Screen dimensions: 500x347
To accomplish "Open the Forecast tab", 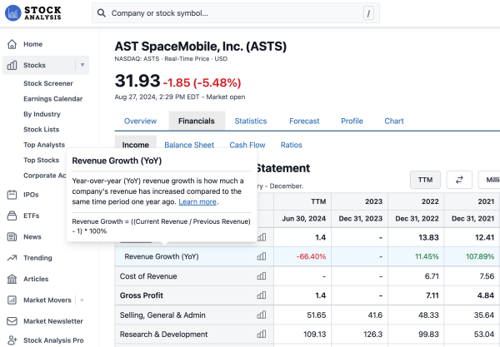I will (x=304, y=121).
